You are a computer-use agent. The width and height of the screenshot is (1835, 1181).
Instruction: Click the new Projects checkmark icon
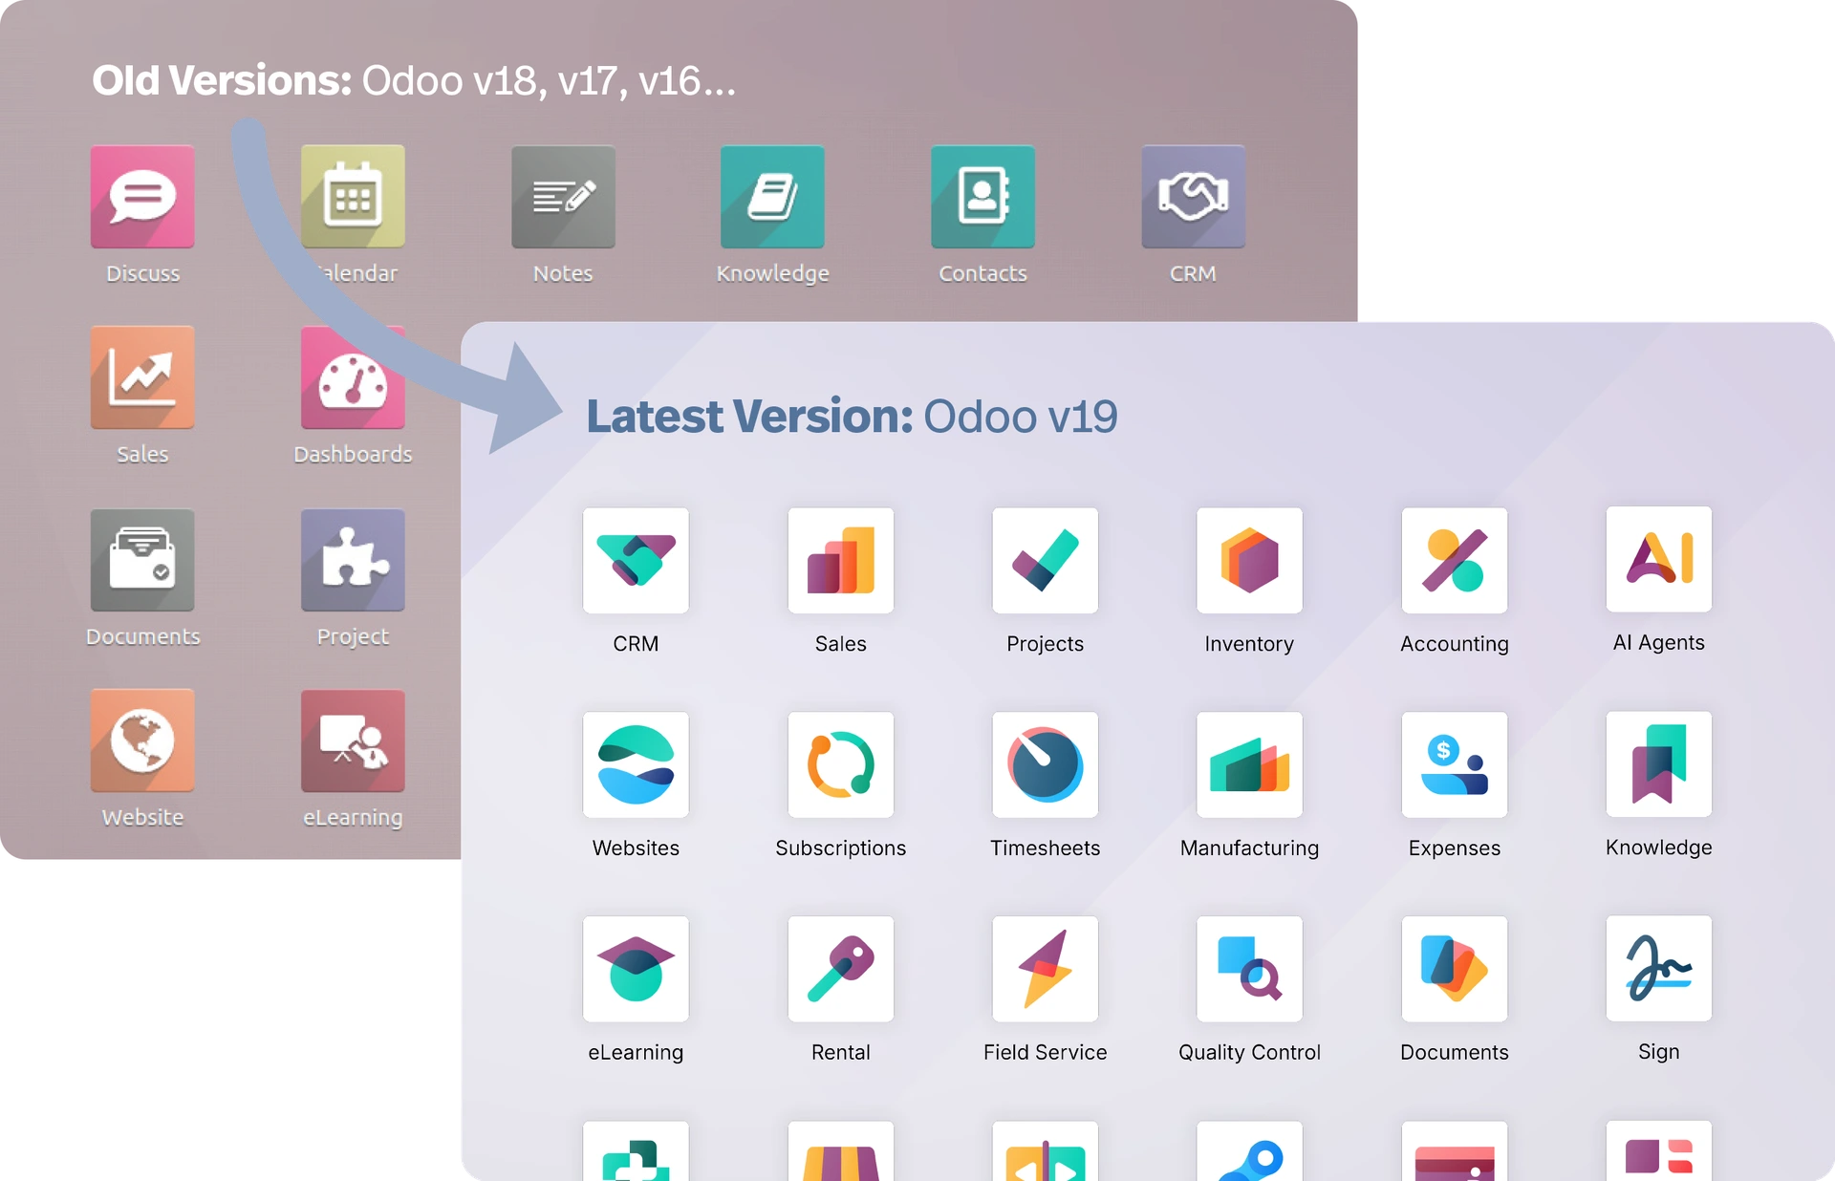(1045, 560)
